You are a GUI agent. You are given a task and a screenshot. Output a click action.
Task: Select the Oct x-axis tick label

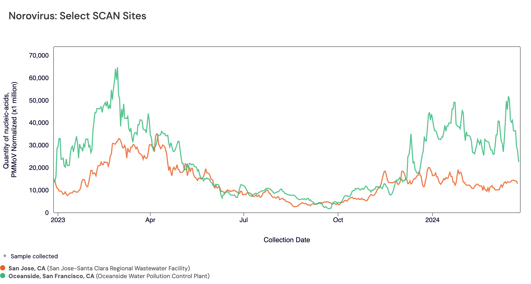tap(338, 220)
